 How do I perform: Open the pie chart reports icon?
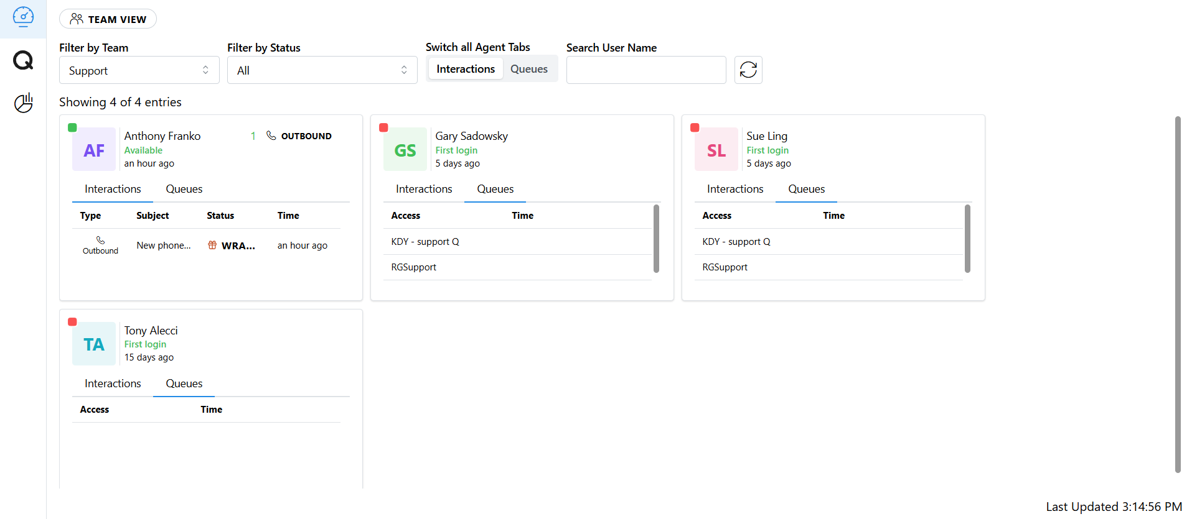pos(23,103)
